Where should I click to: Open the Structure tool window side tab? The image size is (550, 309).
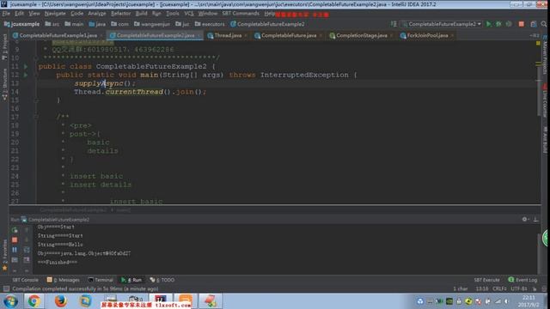coord(4,84)
